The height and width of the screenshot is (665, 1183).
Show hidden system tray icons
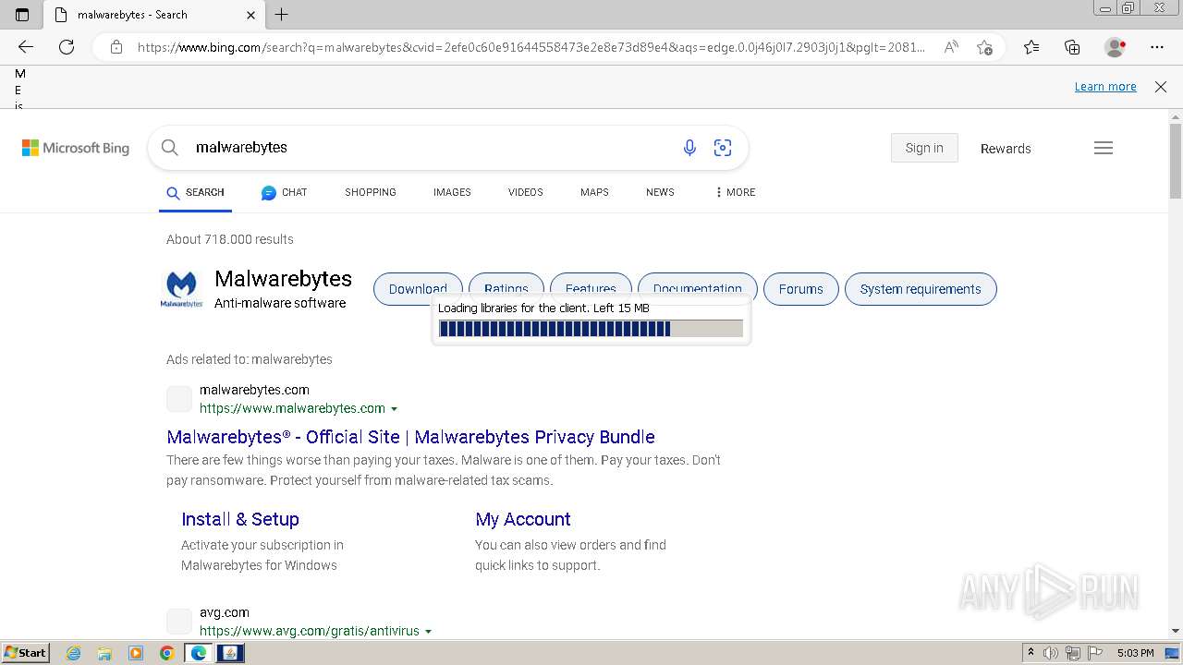click(x=1031, y=653)
